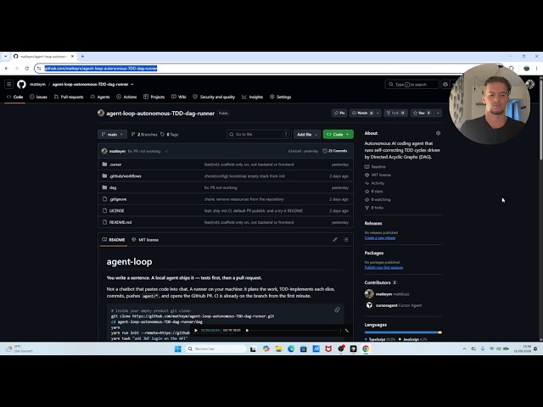Click the Create a new release link
Screen dimensions: 543x407
380,237
